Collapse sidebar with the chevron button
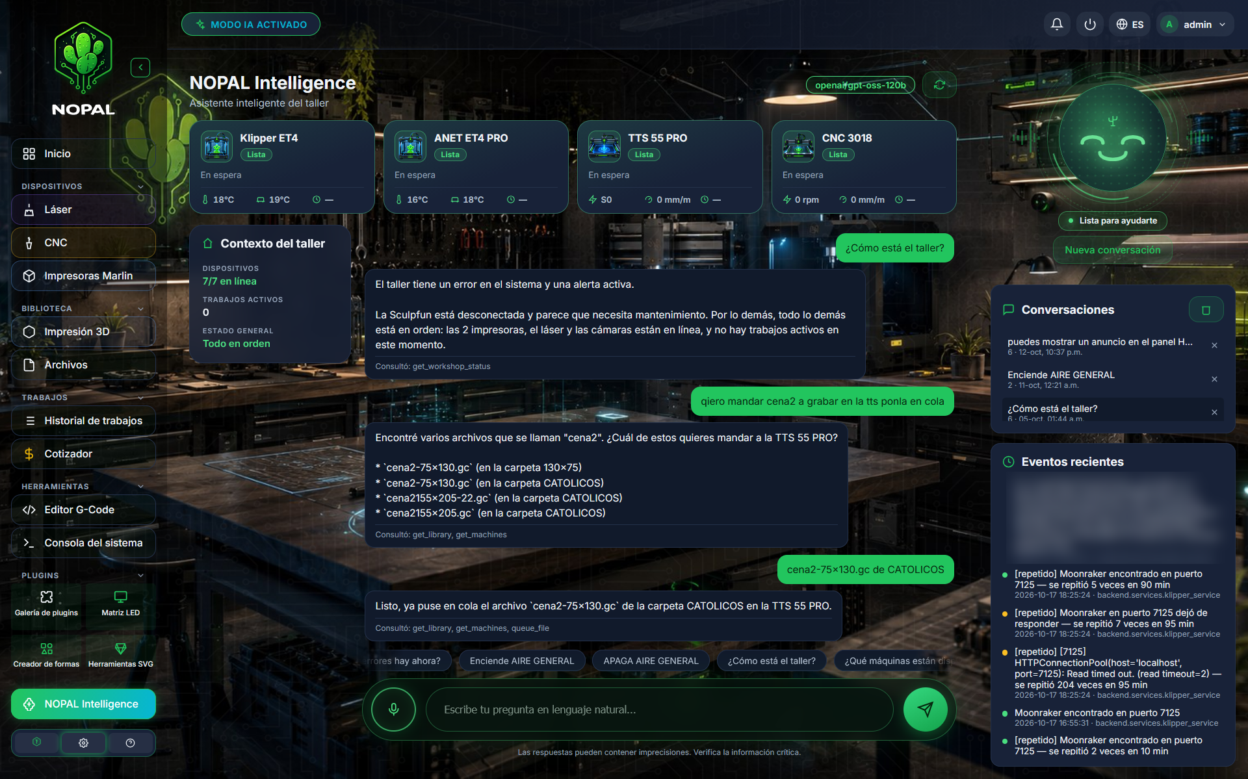The height and width of the screenshot is (779, 1248). tap(140, 68)
